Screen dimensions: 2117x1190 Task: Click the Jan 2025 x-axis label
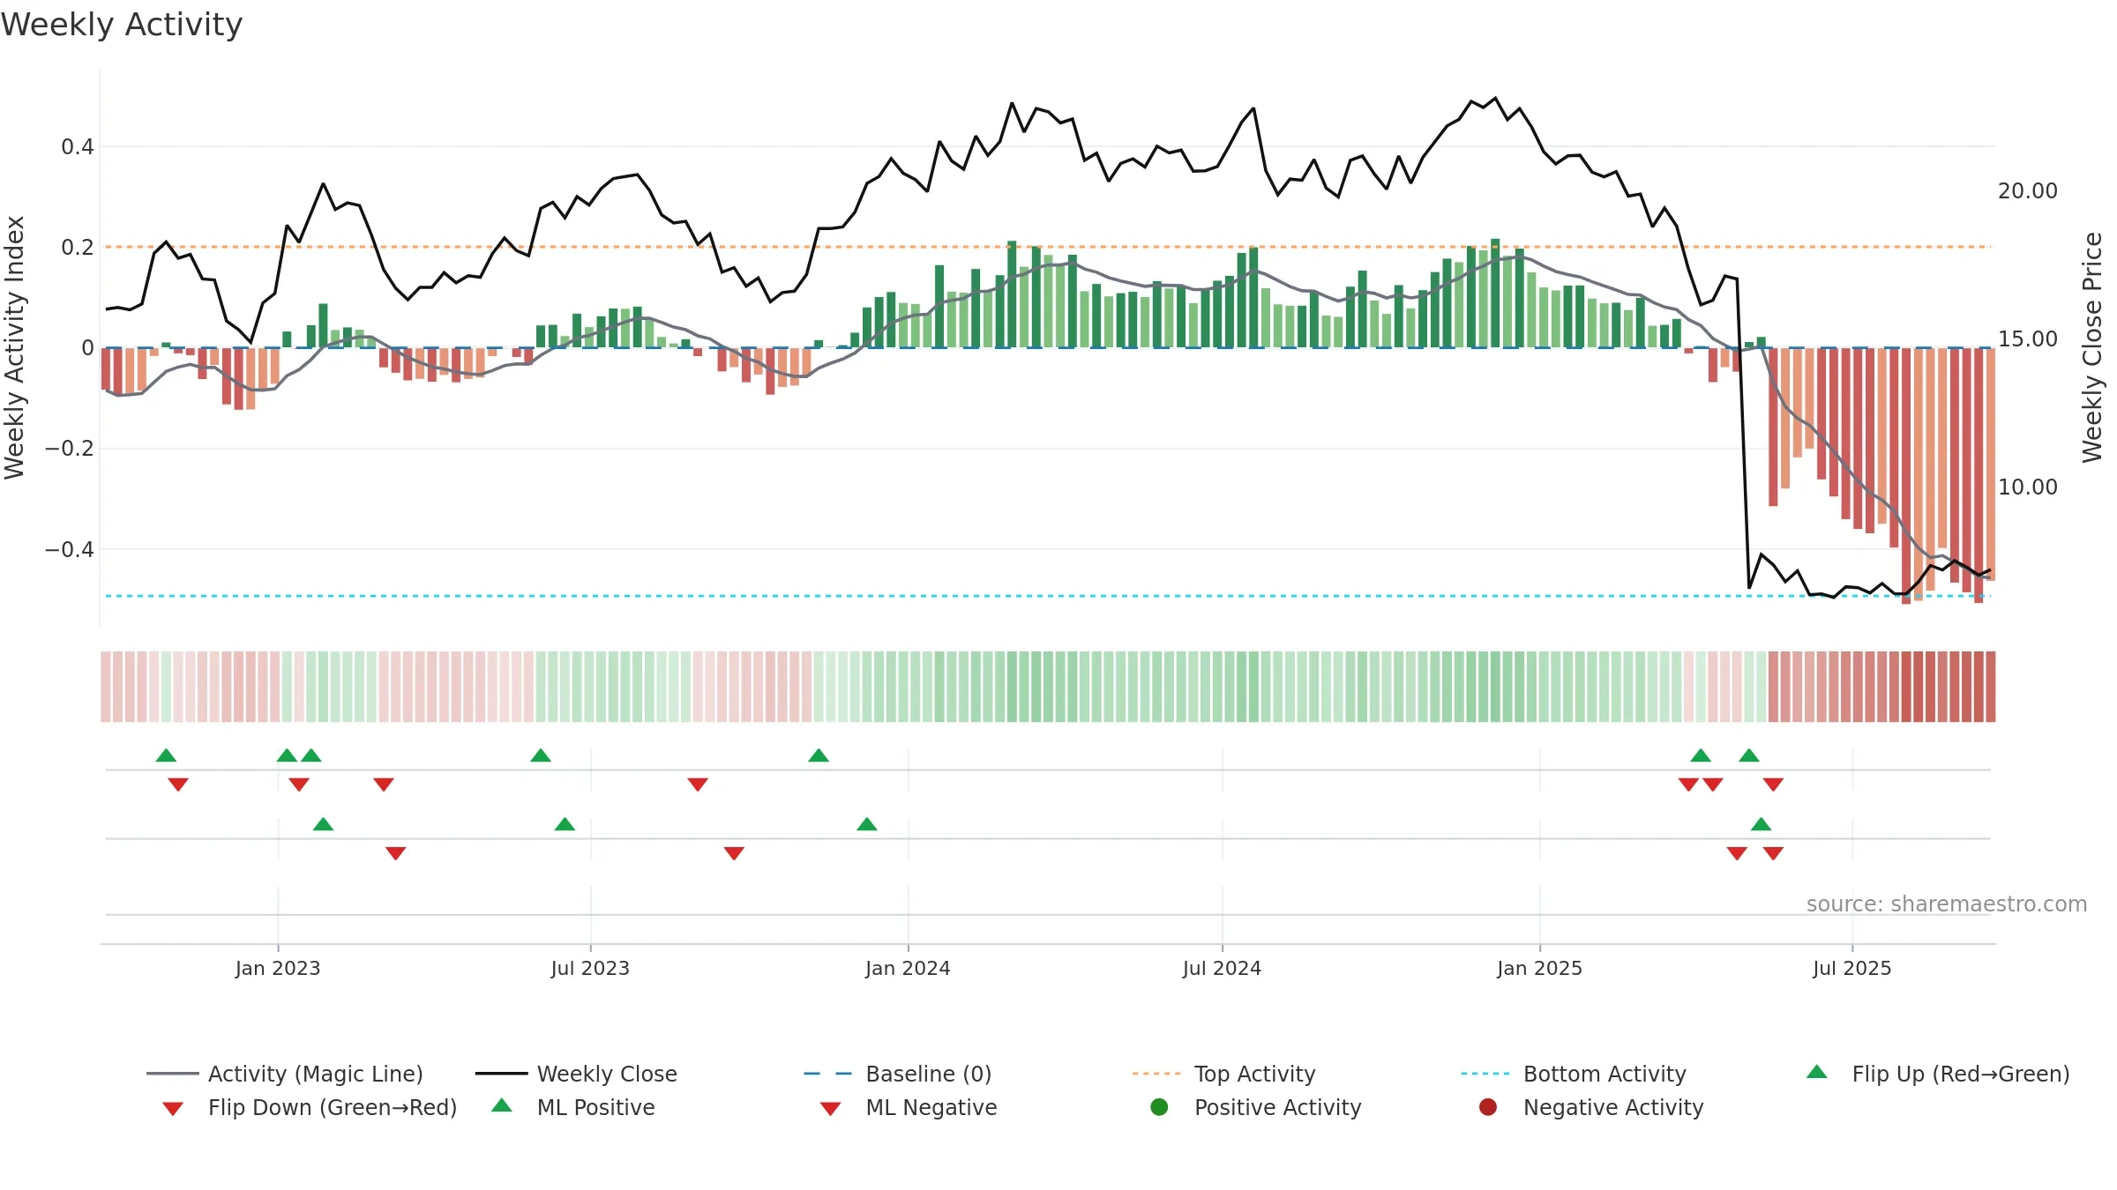pyautogui.click(x=1539, y=968)
